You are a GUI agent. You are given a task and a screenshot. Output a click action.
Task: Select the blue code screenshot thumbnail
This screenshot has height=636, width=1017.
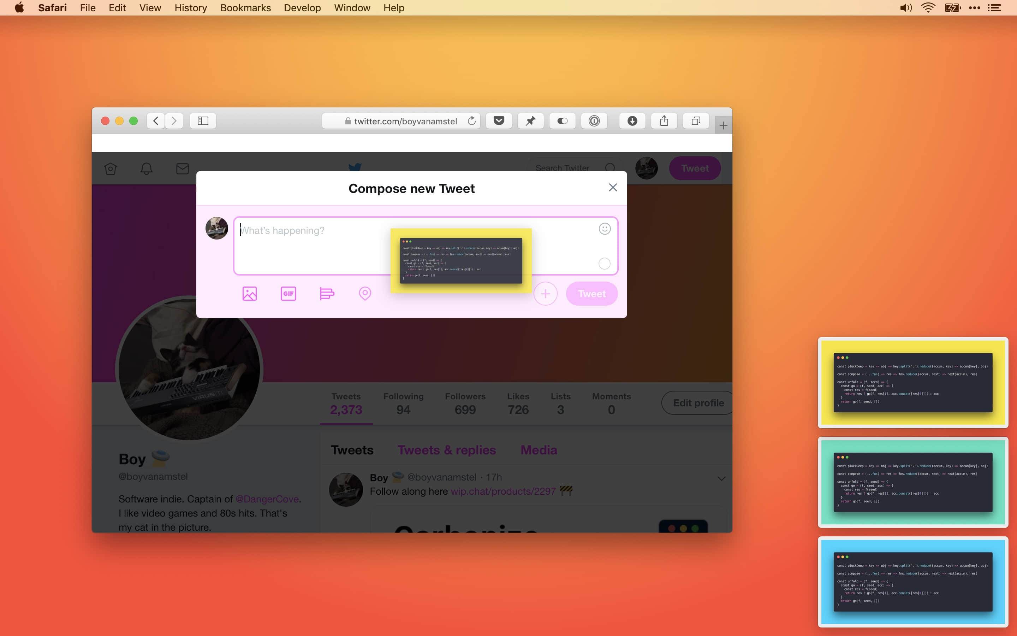click(913, 582)
